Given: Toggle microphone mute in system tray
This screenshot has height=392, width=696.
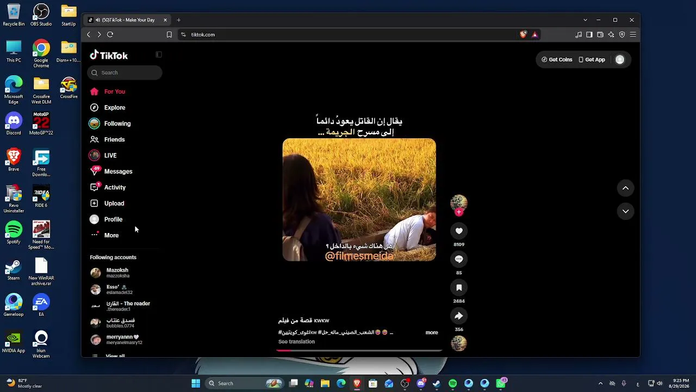Looking at the screenshot, I should (x=624, y=383).
